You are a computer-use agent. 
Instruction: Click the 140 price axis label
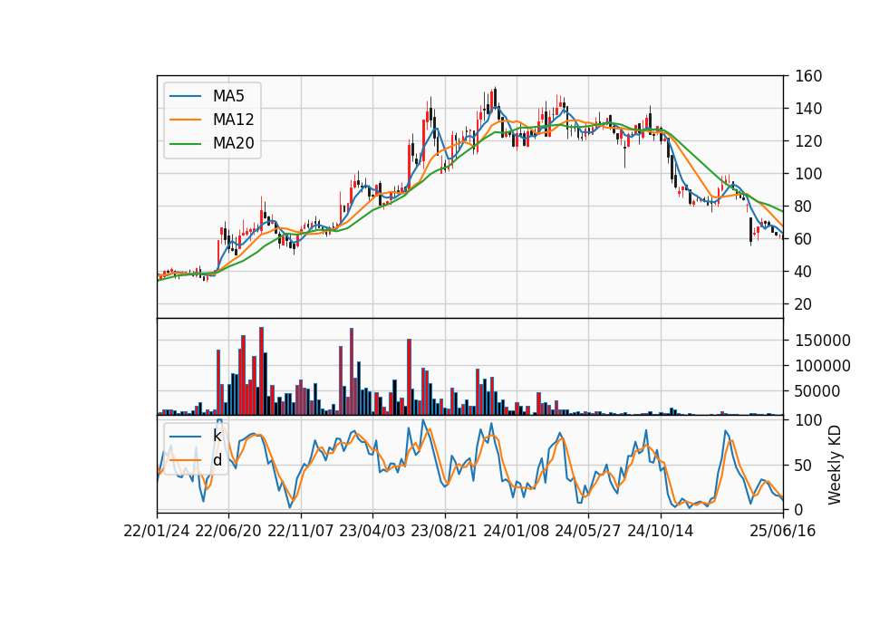point(808,109)
